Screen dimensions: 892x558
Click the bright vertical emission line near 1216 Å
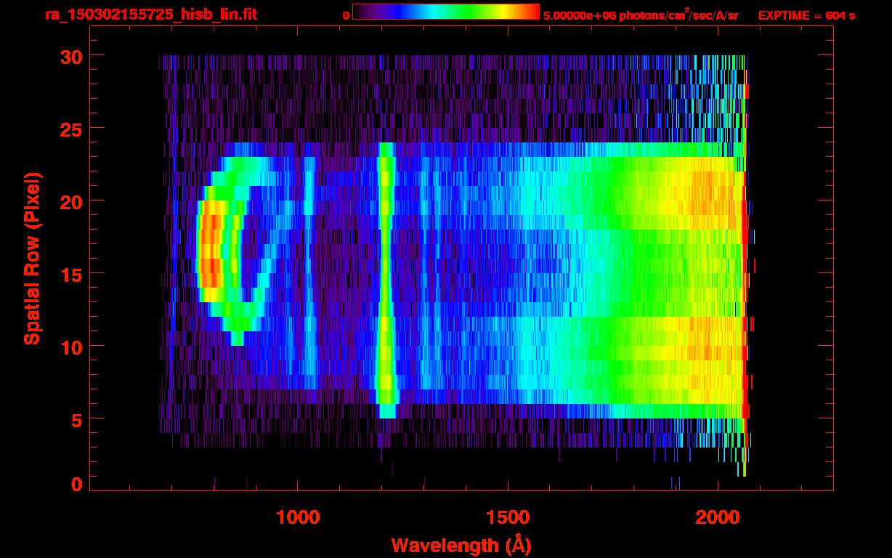(386, 280)
